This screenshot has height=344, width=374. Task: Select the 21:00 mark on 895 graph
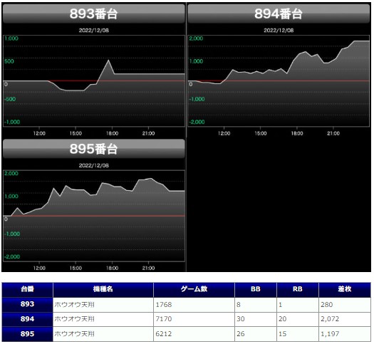(x=148, y=269)
